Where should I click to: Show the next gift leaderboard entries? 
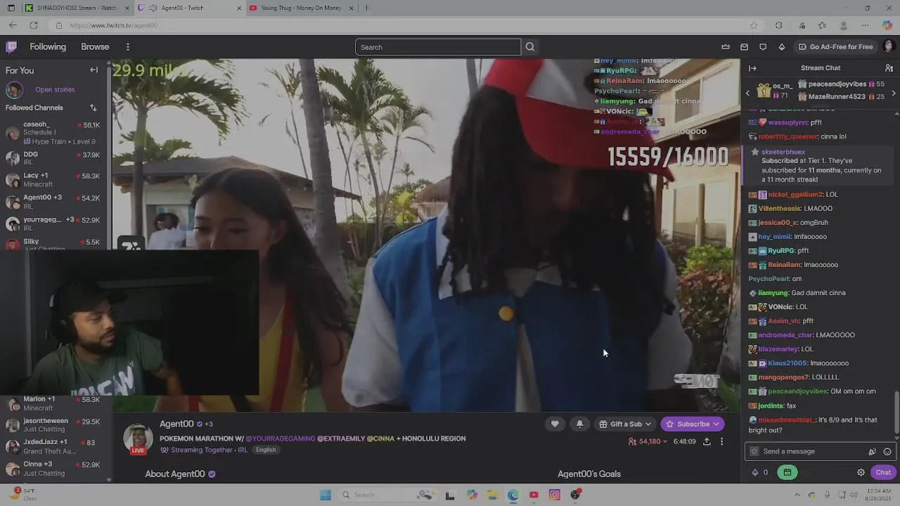coord(894,93)
